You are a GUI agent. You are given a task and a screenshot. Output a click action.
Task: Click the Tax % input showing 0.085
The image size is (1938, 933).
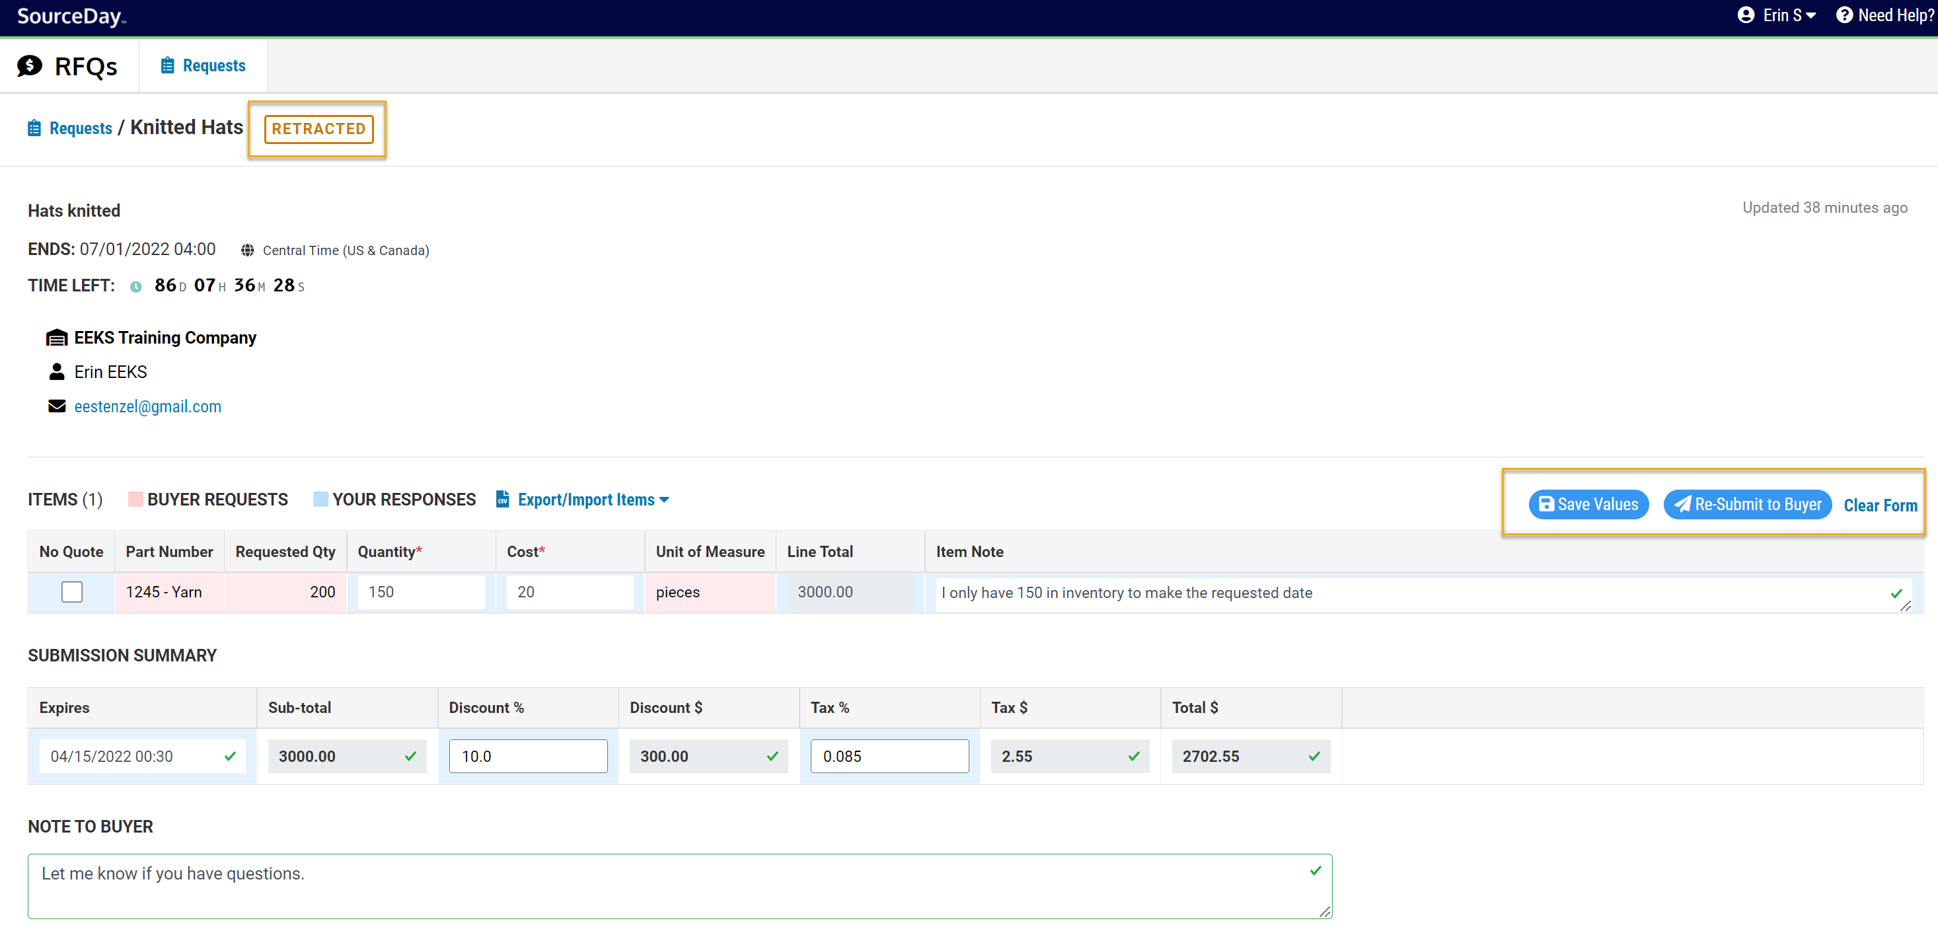(x=889, y=756)
